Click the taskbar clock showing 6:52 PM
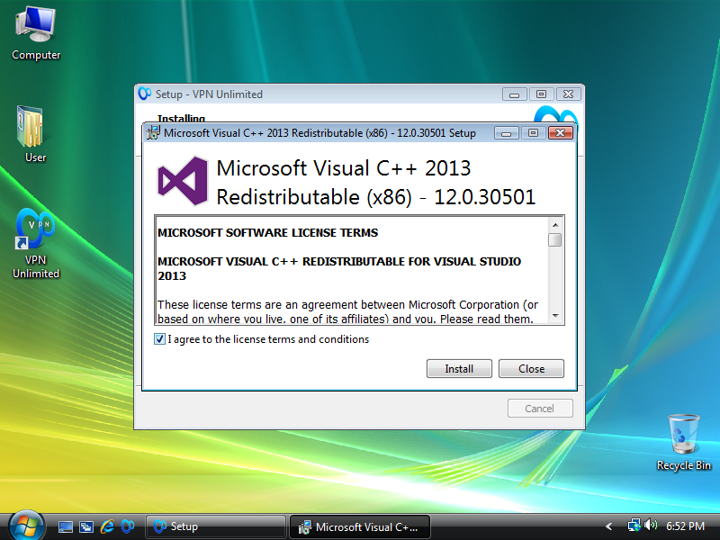The image size is (720, 540). (685, 526)
